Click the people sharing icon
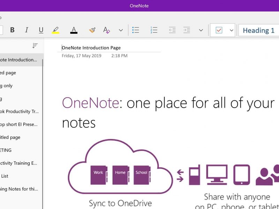This screenshot has height=209, width=279. [267, 175]
